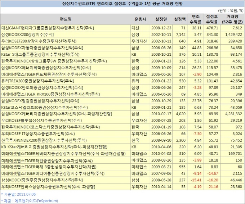Select the fund name 삼성KODEX자동차증권상장지수투자신탁[주식]

tap(42, 48)
